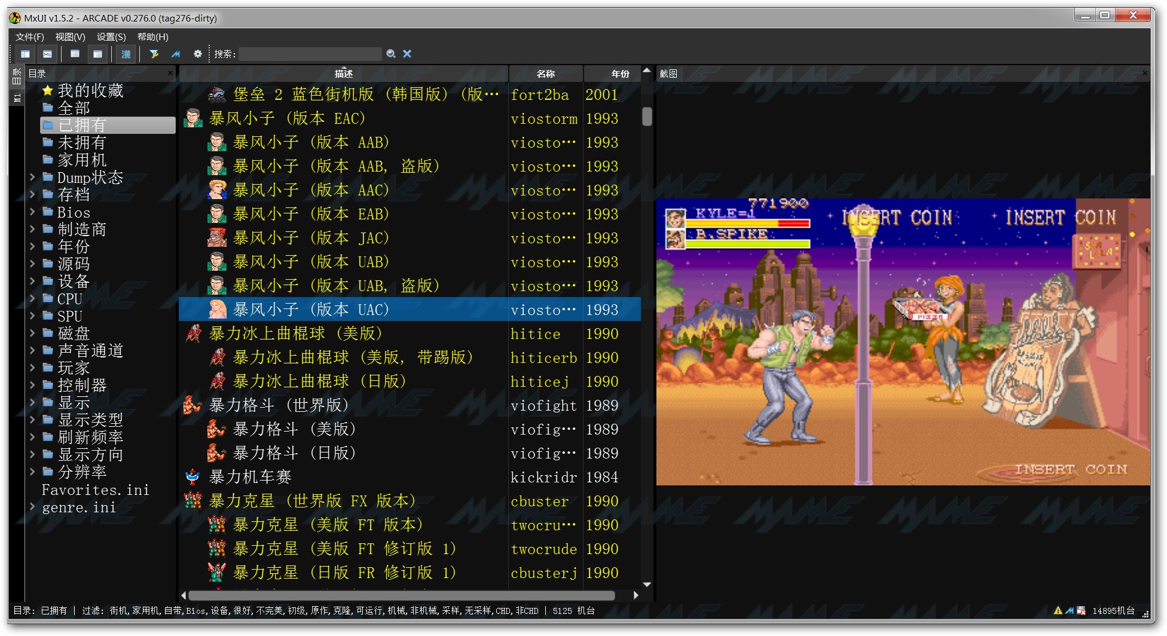Expand the 存档 tree node
Screen dimensions: 1167x636
coord(32,195)
